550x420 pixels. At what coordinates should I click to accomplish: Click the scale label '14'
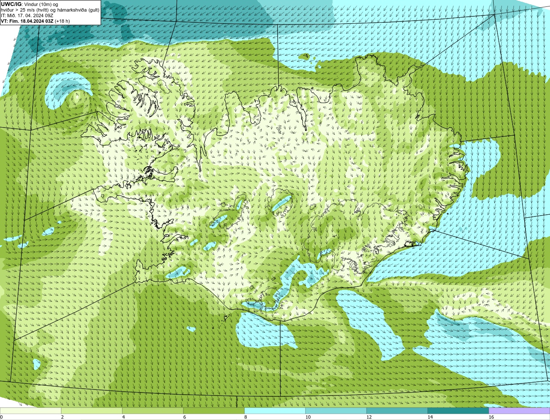430,417
